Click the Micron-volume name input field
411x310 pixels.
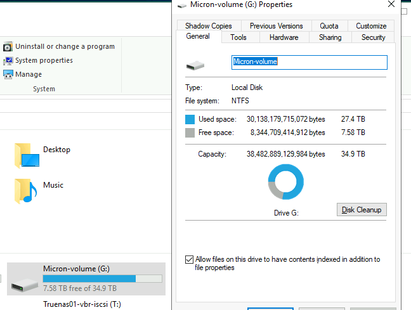(x=310, y=62)
